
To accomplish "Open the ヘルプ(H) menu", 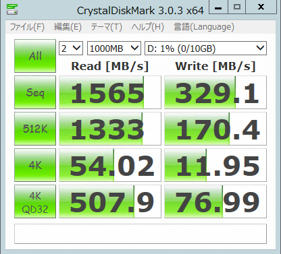I will 148,27.
